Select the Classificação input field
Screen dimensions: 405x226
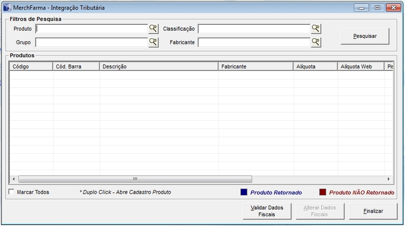254,29
